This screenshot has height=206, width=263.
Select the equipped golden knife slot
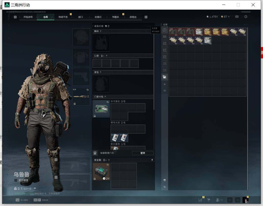point(81,97)
